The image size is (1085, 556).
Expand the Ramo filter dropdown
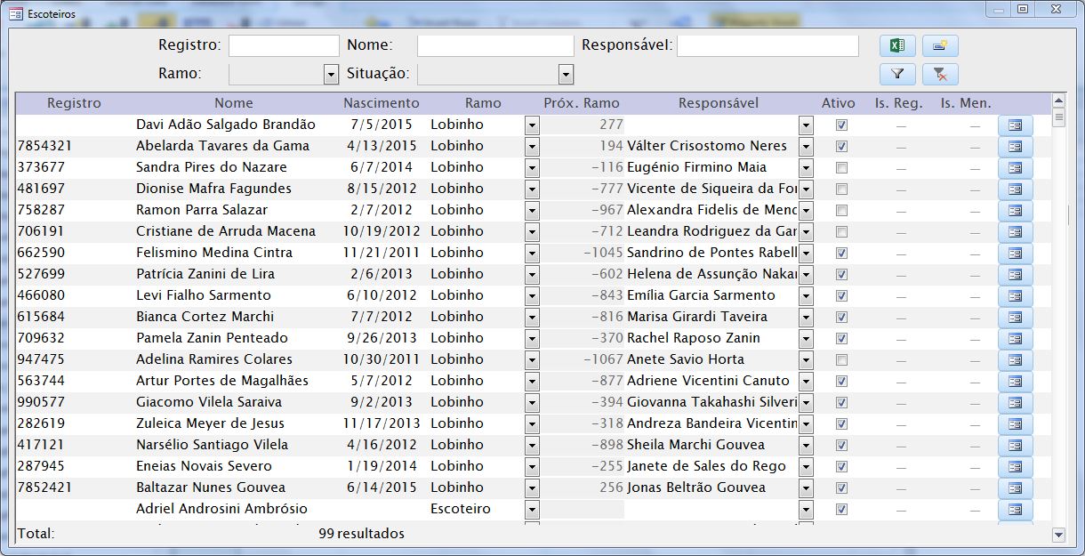point(331,75)
